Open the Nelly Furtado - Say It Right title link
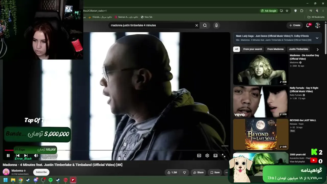The width and height of the screenshot is (327, 184). tap(304, 89)
